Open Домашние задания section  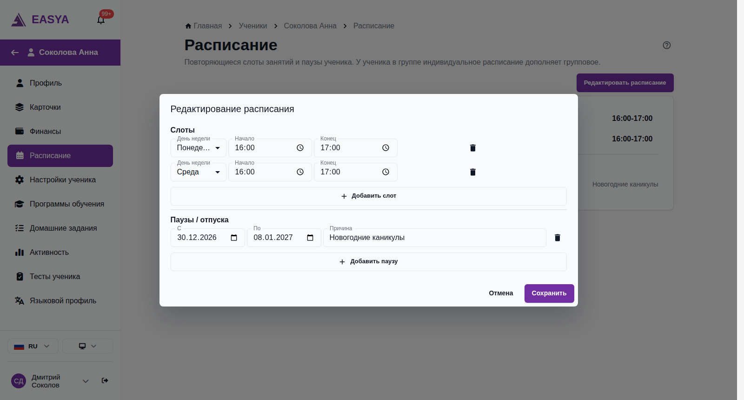60,228
